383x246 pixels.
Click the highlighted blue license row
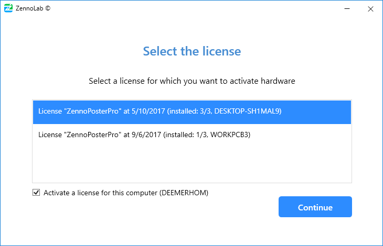pyautogui.click(x=192, y=112)
